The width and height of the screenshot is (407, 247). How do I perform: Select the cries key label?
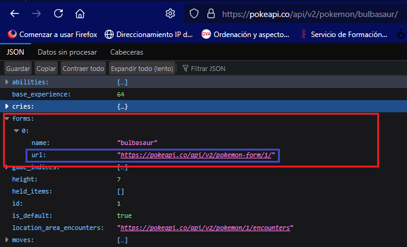point(23,106)
